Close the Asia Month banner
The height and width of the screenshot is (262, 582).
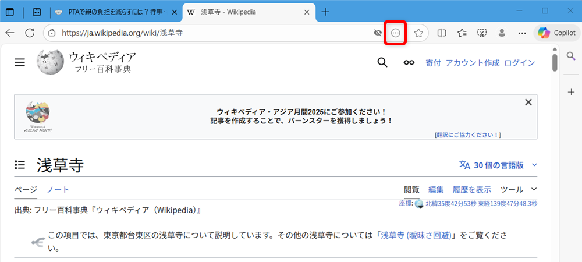[528, 102]
